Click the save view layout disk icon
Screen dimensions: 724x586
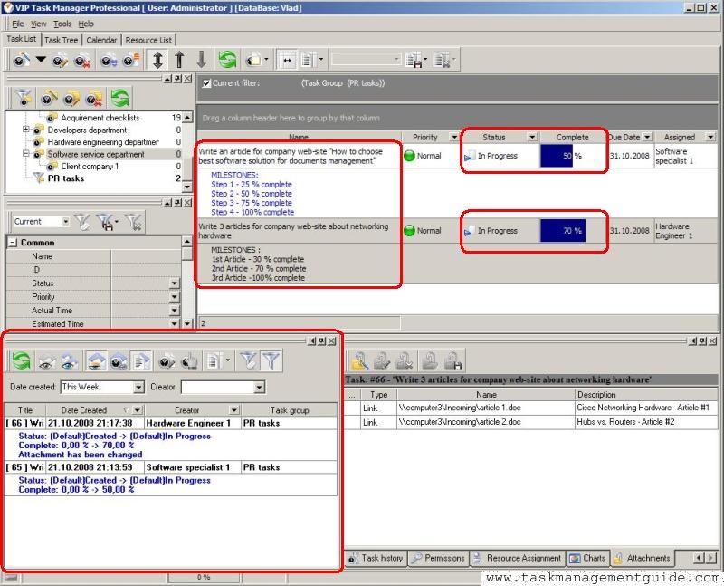click(414, 60)
